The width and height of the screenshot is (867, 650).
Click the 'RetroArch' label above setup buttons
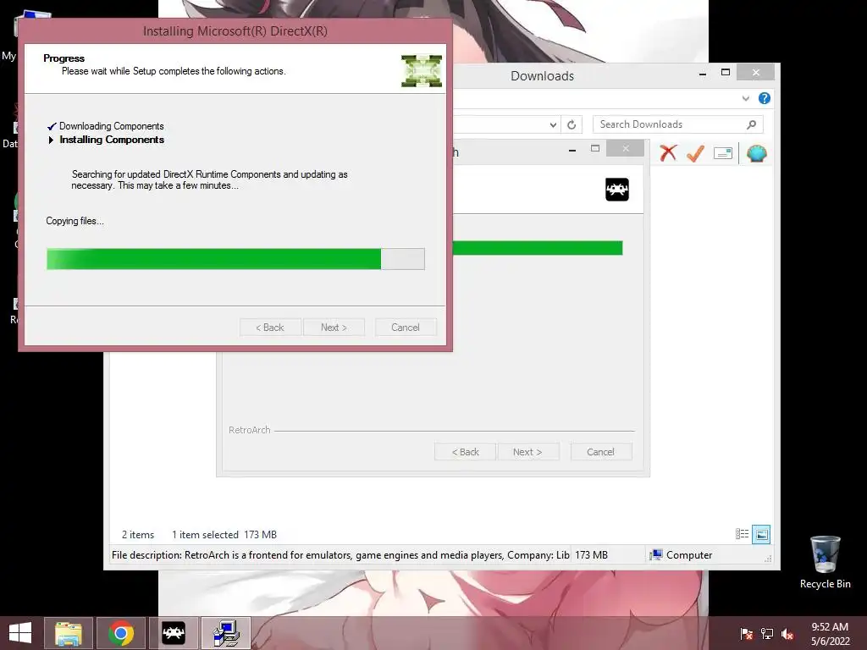coord(250,430)
